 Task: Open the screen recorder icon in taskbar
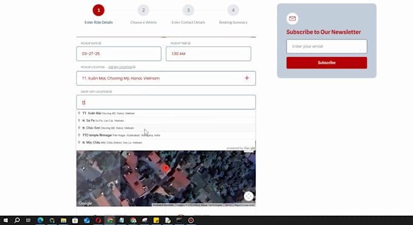tap(191, 220)
